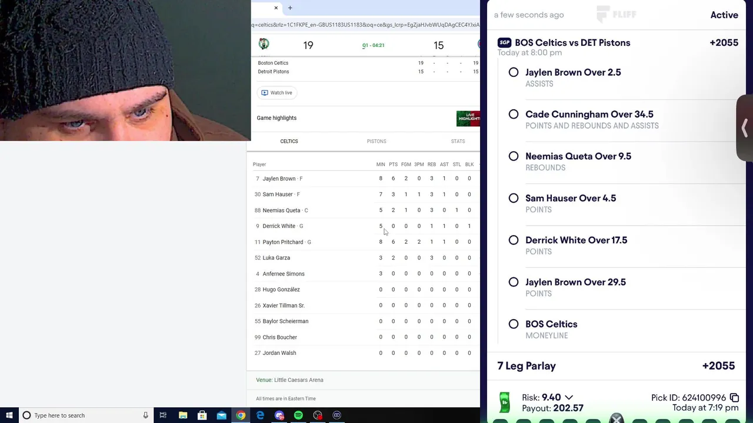Viewport: 753px width, 423px height.
Task: Click Hugo González in the player list
Action: pos(281,290)
